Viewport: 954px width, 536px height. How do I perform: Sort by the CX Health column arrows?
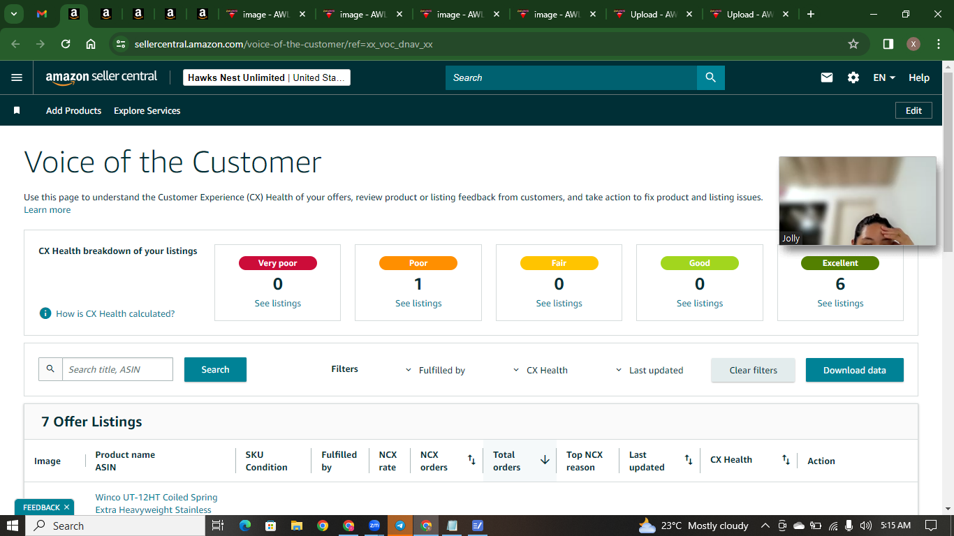(786, 460)
